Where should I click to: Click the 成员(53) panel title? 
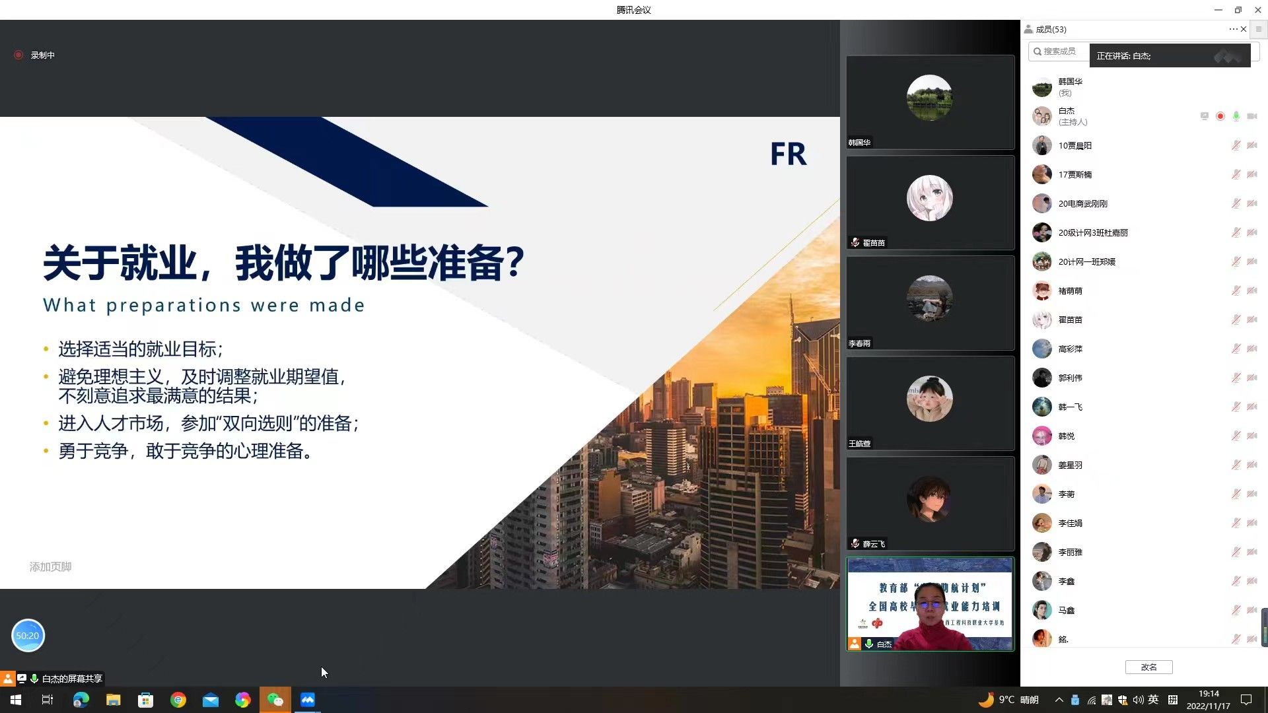click(1051, 29)
